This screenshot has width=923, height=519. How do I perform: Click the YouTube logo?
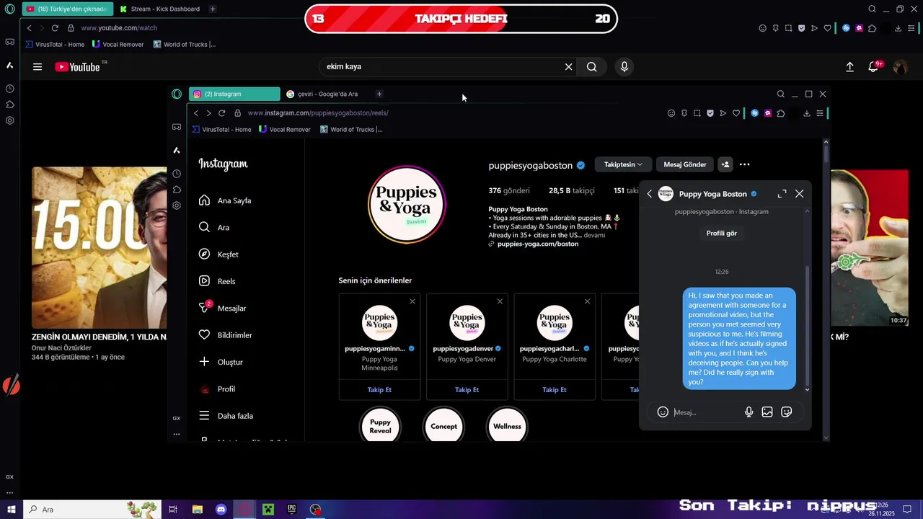click(77, 67)
